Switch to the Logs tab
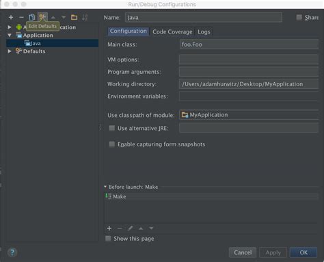 click(x=204, y=31)
